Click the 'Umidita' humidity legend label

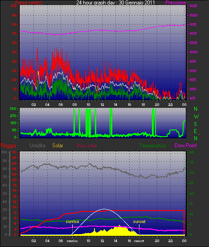tap(37, 146)
